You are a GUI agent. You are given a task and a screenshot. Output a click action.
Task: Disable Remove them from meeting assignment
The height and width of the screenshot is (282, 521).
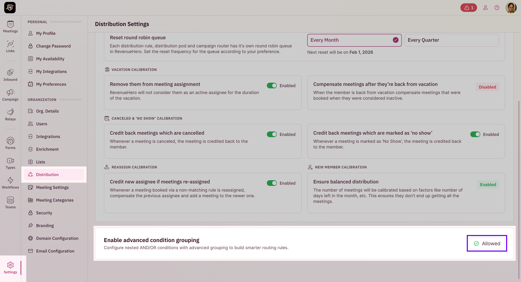click(272, 86)
